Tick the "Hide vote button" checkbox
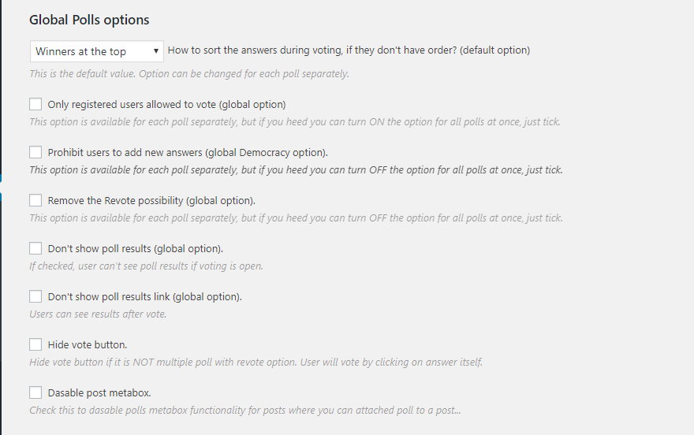 point(35,344)
